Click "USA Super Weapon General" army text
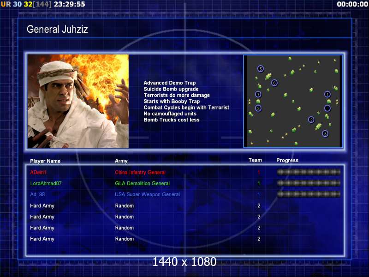This screenshot has width=369, height=277. [147, 194]
